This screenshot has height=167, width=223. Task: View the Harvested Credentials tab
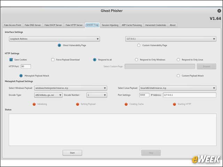pyautogui.click(x=156, y=25)
